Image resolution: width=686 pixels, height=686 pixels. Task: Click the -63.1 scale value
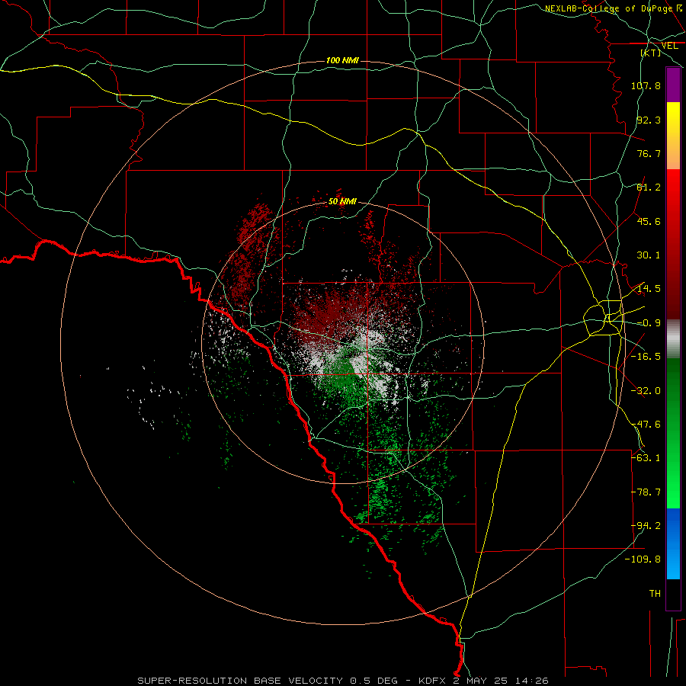[x=646, y=458]
